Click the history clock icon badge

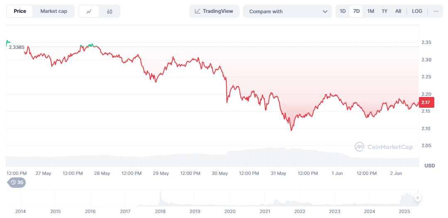pyautogui.click(x=17, y=182)
